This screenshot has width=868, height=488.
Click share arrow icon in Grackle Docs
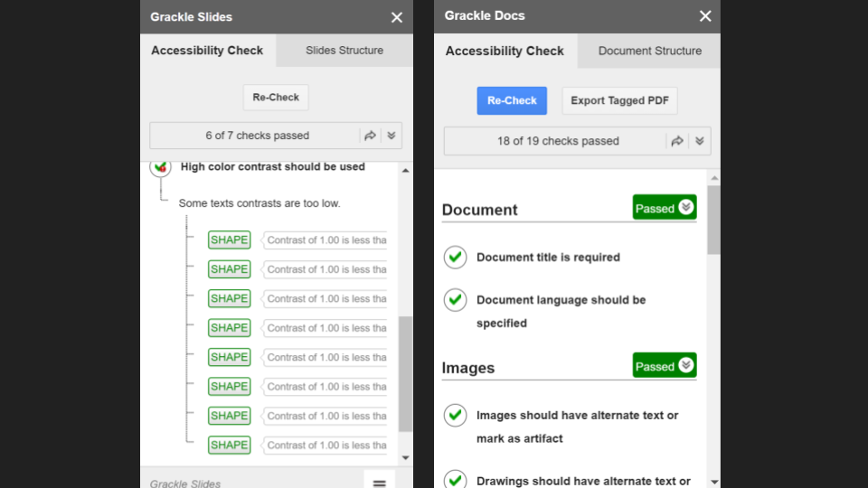coord(677,141)
